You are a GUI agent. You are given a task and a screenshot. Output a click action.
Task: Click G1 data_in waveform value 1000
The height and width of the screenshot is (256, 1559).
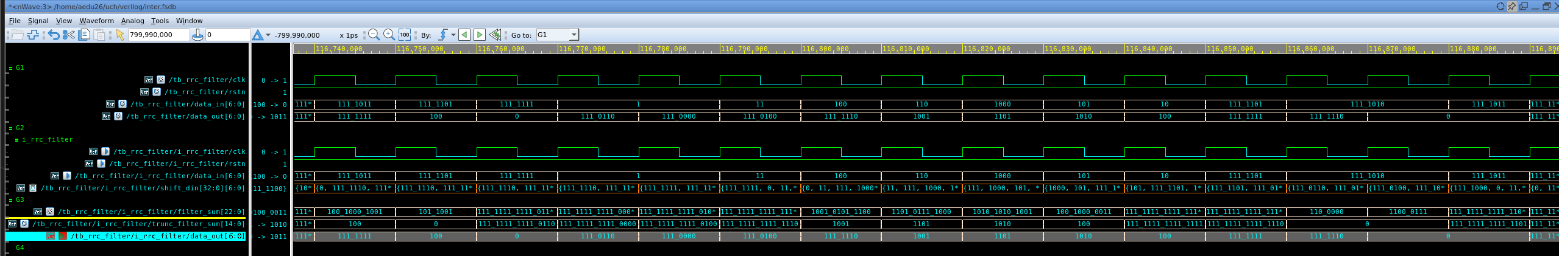coord(1003,104)
